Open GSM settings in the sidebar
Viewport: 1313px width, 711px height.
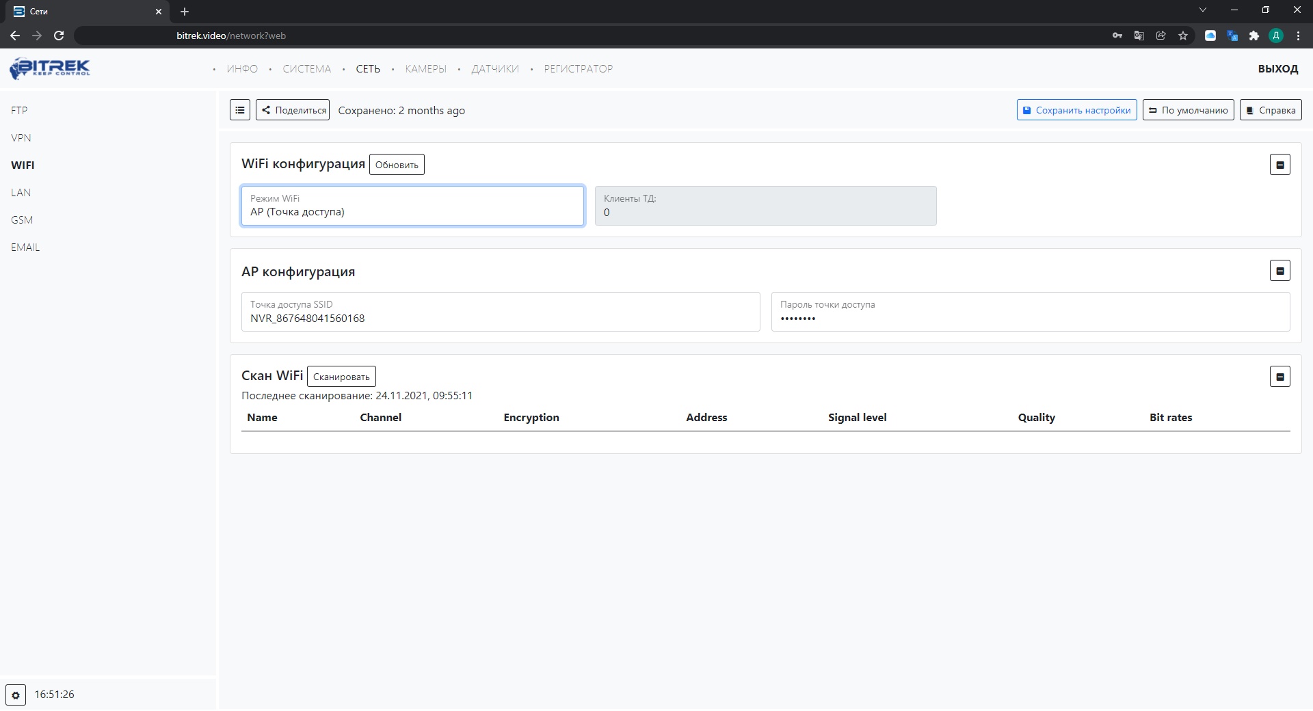click(22, 220)
